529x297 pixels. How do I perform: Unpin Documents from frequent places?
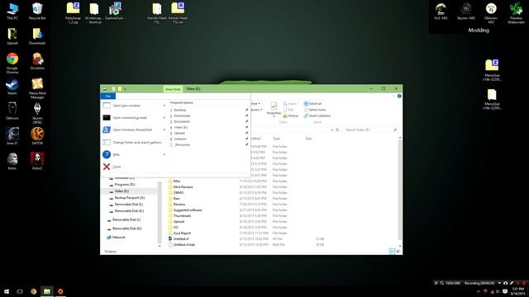pyautogui.click(x=246, y=121)
